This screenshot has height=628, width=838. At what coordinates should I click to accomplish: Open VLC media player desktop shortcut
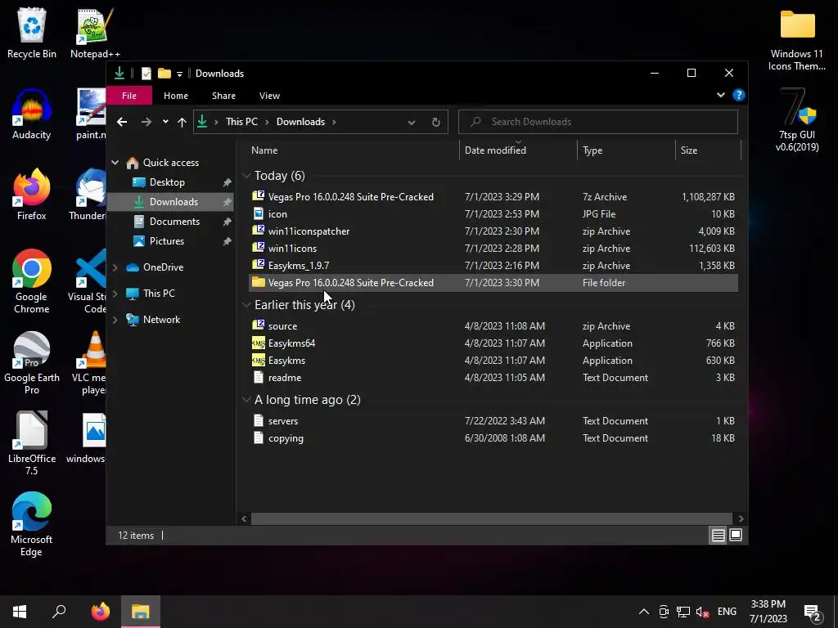pos(93,363)
